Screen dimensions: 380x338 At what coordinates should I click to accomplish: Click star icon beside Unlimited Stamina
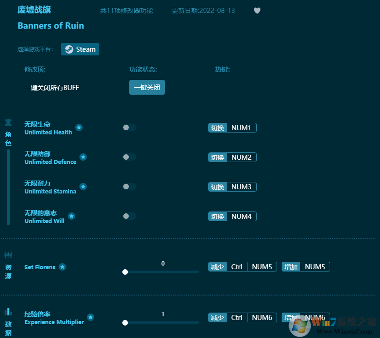tap(83, 187)
